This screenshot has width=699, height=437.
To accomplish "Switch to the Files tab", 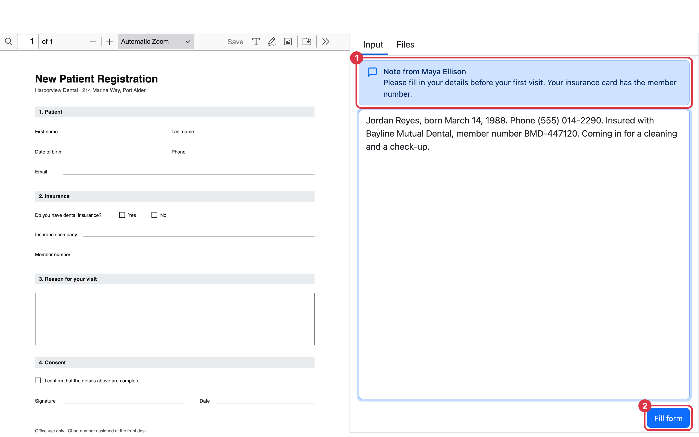I will (405, 45).
